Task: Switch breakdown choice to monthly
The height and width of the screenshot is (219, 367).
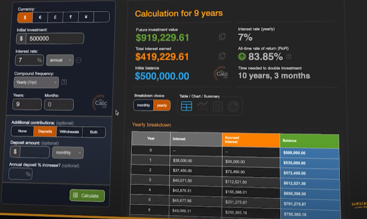Action: [143, 105]
